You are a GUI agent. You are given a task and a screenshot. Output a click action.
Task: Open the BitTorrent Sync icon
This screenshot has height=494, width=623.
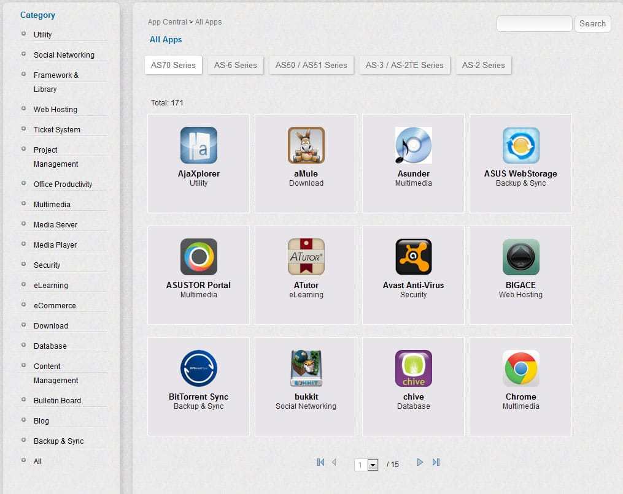[199, 368]
